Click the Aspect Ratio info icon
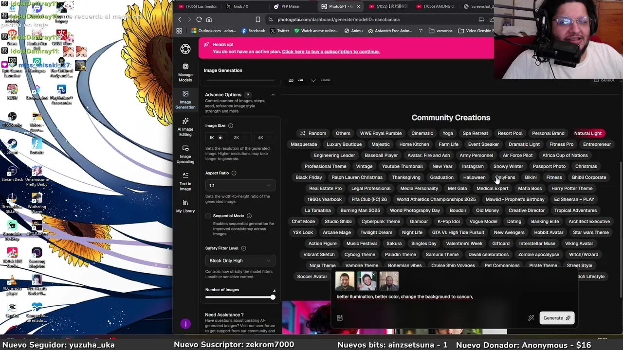The height and width of the screenshot is (350, 623). [x=234, y=173]
